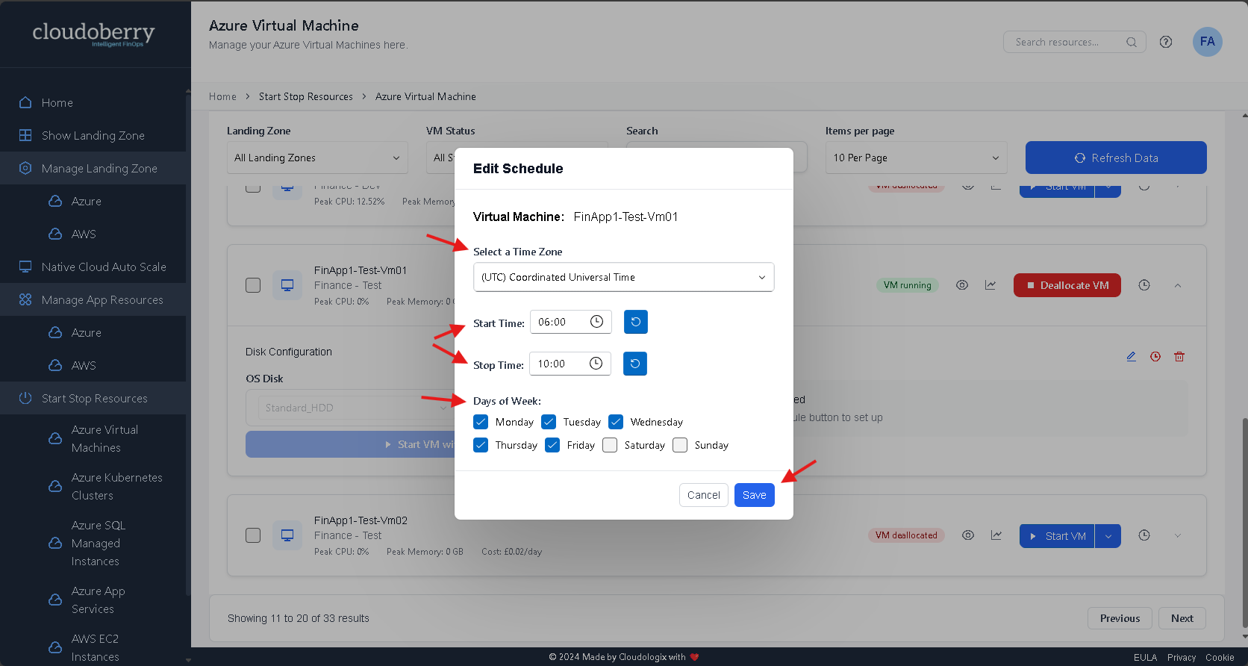
Task: Open Native Cloud Auto Scale
Action: pyautogui.click(x=93, y=267)
